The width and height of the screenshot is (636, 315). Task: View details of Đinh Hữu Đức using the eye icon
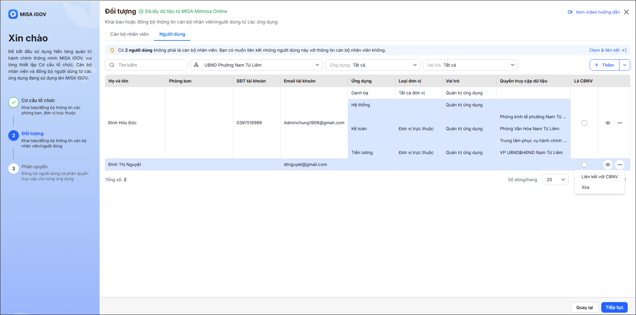pyautogui.click(x=608, y=123)
